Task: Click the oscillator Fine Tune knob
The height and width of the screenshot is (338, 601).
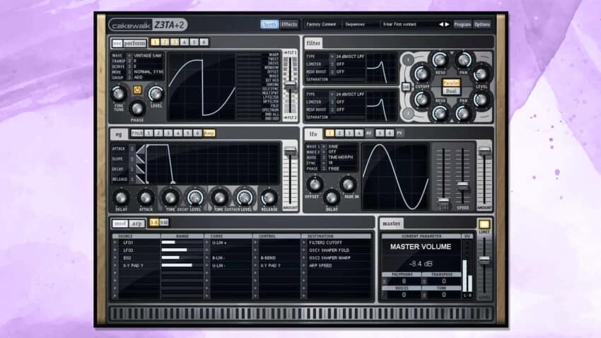Action: click(119, 93)
